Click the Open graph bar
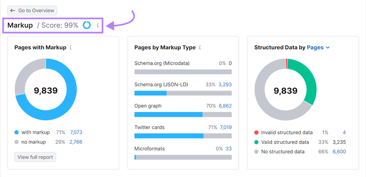The width and height of the screenshot is (366, 177). point(183,114)
